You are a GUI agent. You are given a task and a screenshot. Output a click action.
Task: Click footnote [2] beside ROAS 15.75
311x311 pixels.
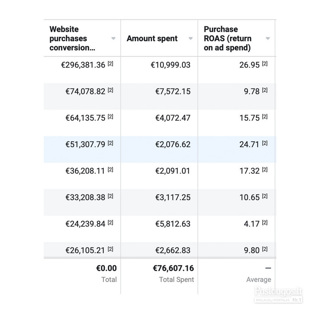(x=265, y=117)
